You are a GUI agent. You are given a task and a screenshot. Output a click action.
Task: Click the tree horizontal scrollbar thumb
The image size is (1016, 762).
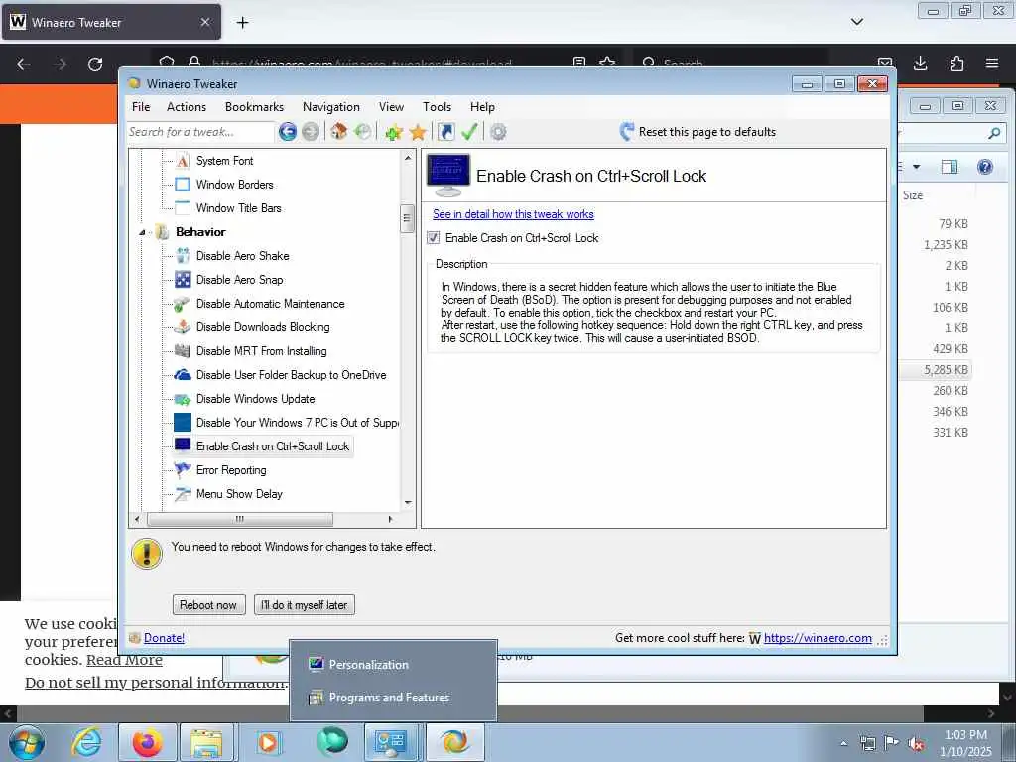click(240, 519)
